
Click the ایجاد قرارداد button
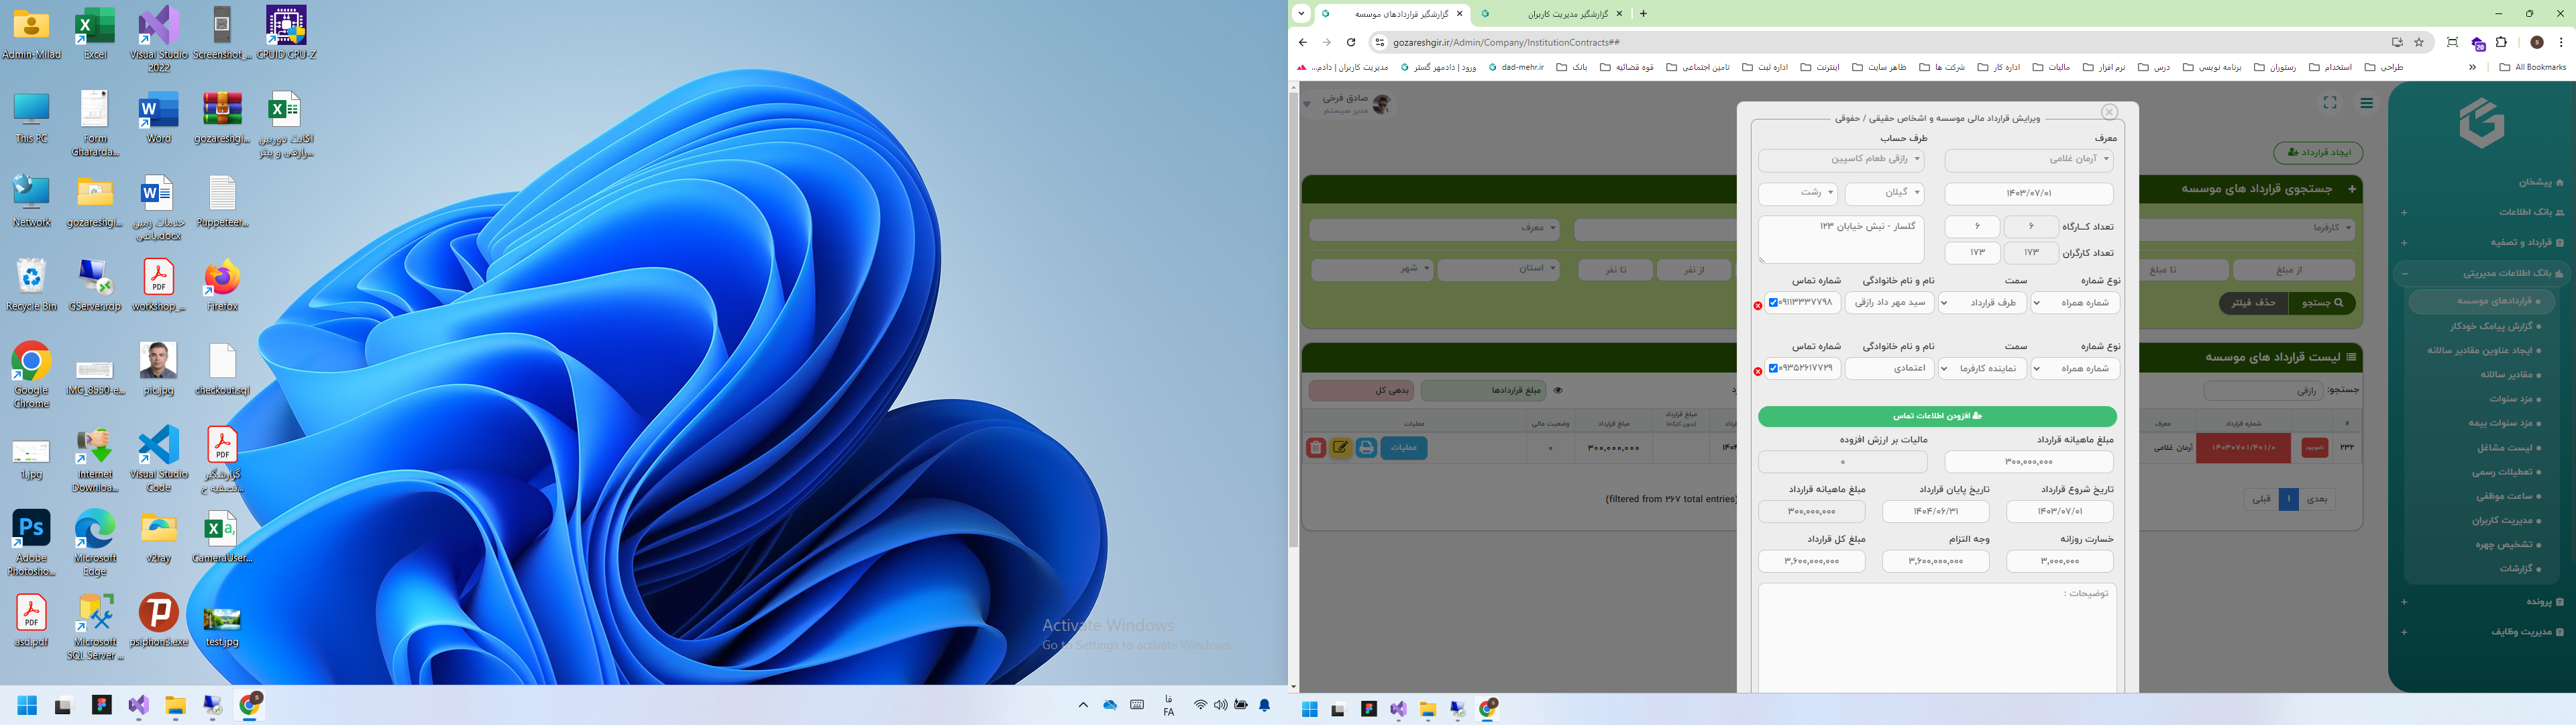[2317, 152]
